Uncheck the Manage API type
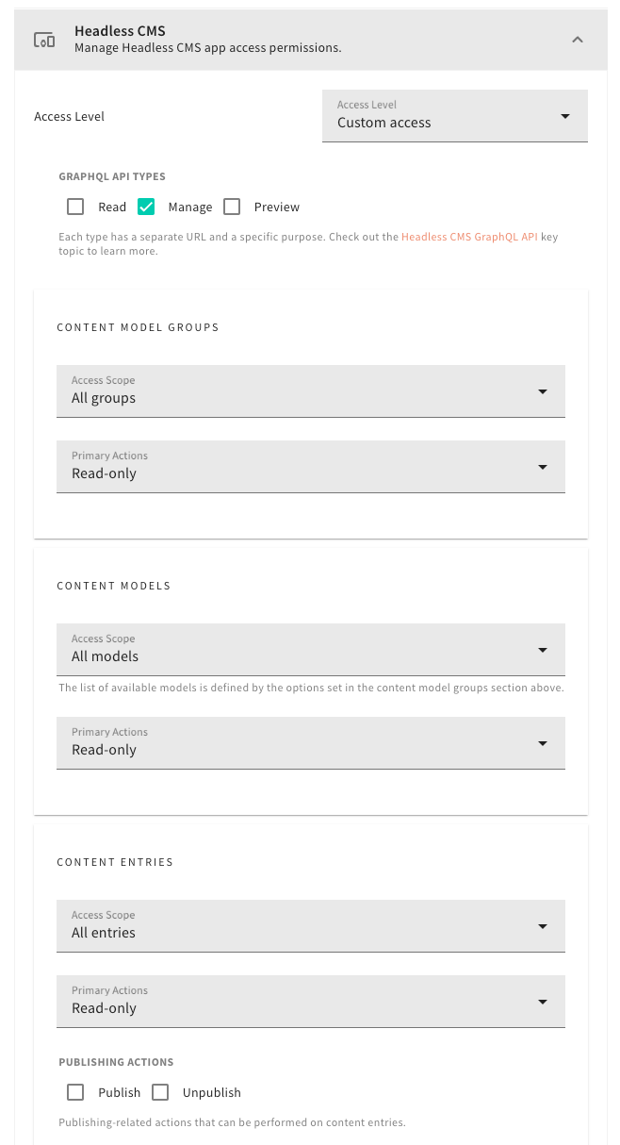Screen dimensions: 620x1145 click(x=146, y=206)
